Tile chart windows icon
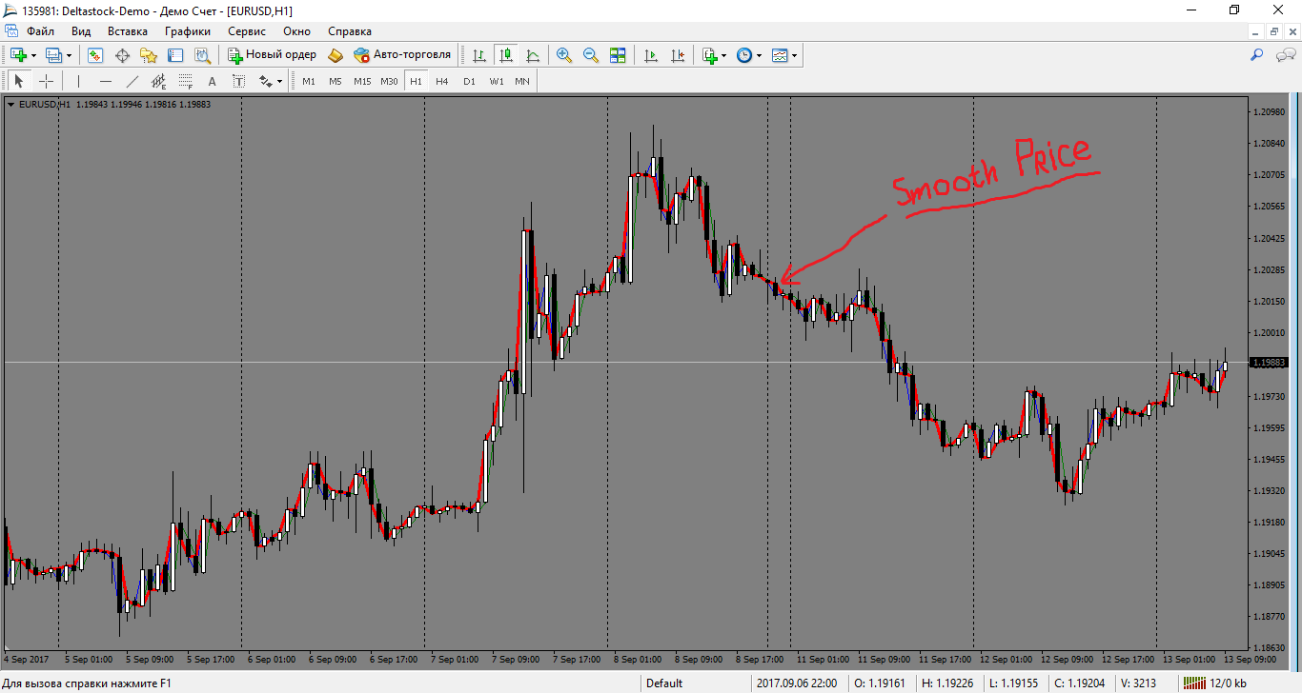This screenshot has width=1302, height=693. [618, 55]
